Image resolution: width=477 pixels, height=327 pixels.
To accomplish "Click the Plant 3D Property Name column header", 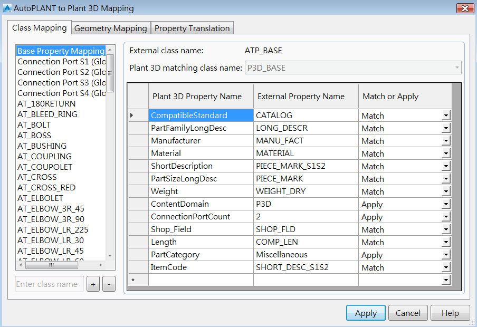I will tap(201, 97).
